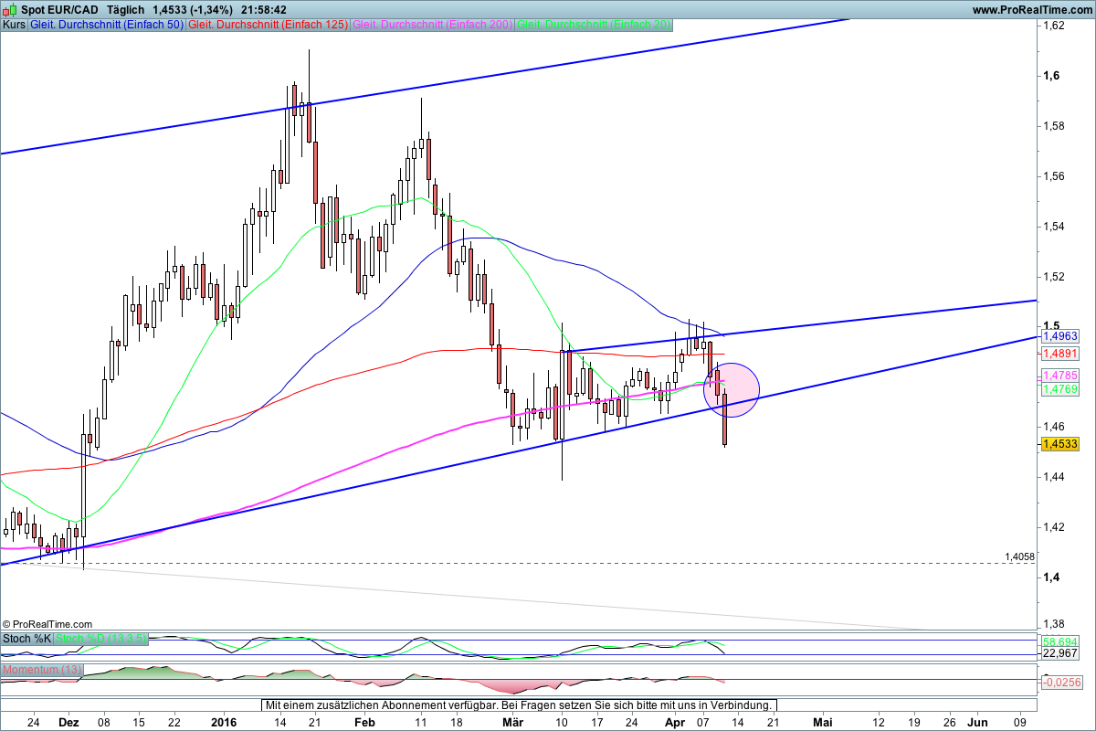The height and width of the screenshot is (731, 1096).
Task: Click the 1,38 price axis label
Action: coord(1054,624)
